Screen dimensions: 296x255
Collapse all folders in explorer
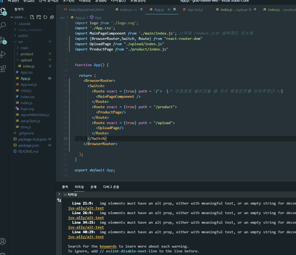pos(52,17)
